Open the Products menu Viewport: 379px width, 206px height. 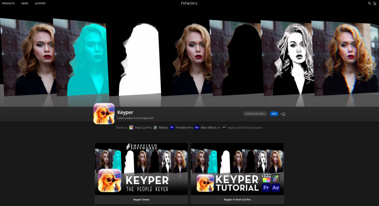click(x=9, y=3)
